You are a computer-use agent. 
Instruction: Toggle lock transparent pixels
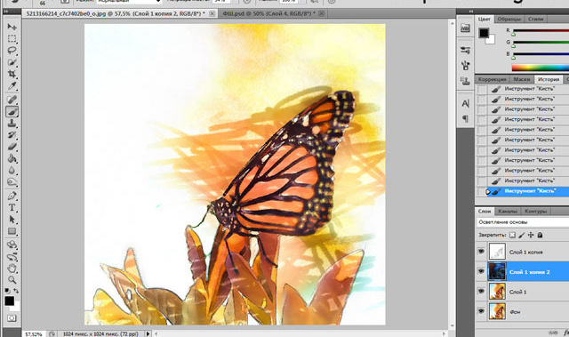[x=512, y=235]
